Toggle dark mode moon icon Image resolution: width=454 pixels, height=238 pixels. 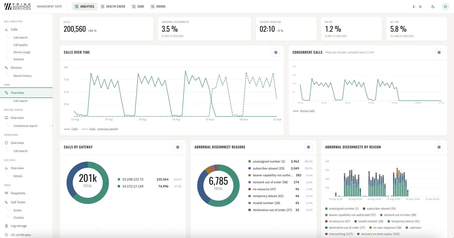tap(433, 7)
